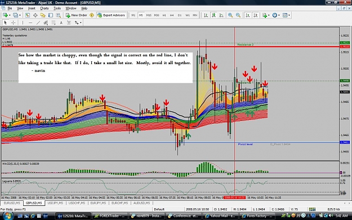Viewport: 352px width, 220px height.
Task: Switch to M30 timeframe
Action: pyautogui.click(x=157, y=15)
